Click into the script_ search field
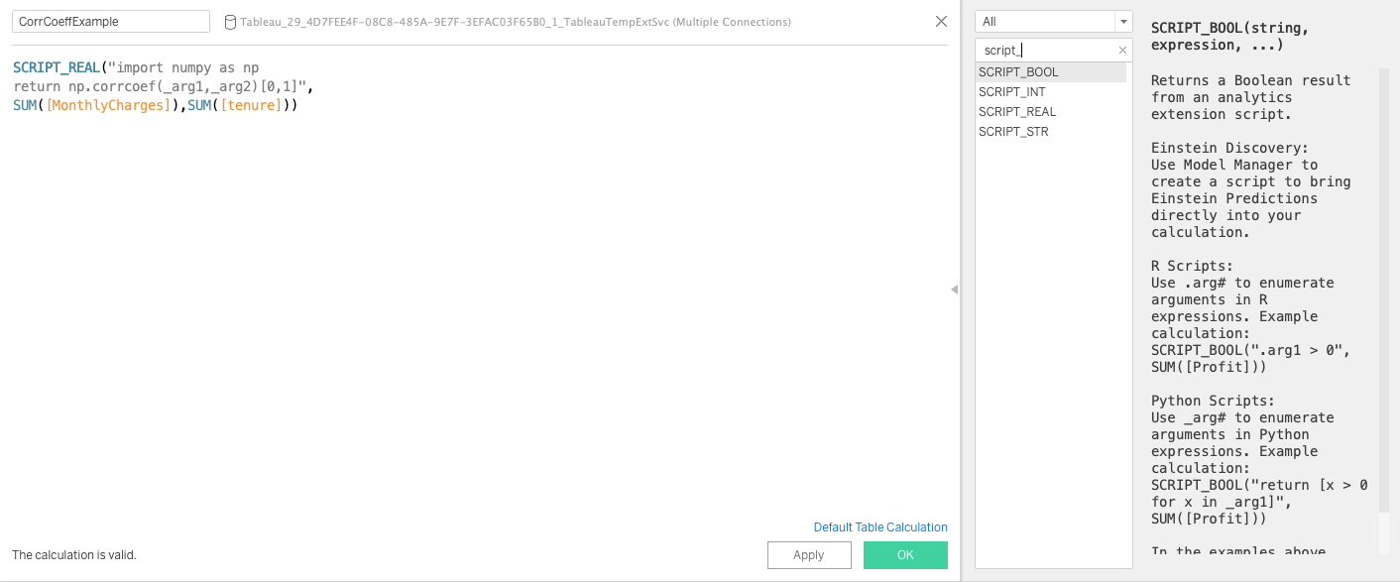 [1046, 51]
